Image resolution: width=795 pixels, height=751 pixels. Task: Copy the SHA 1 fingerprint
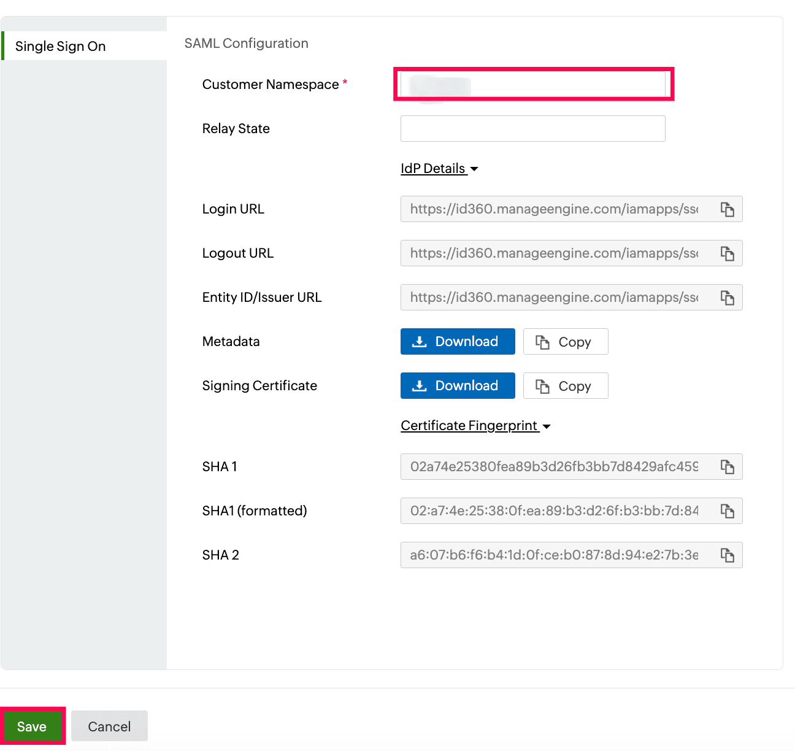728,467
